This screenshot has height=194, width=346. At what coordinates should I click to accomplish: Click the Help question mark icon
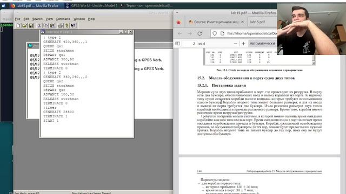click(x=67, y=26)
